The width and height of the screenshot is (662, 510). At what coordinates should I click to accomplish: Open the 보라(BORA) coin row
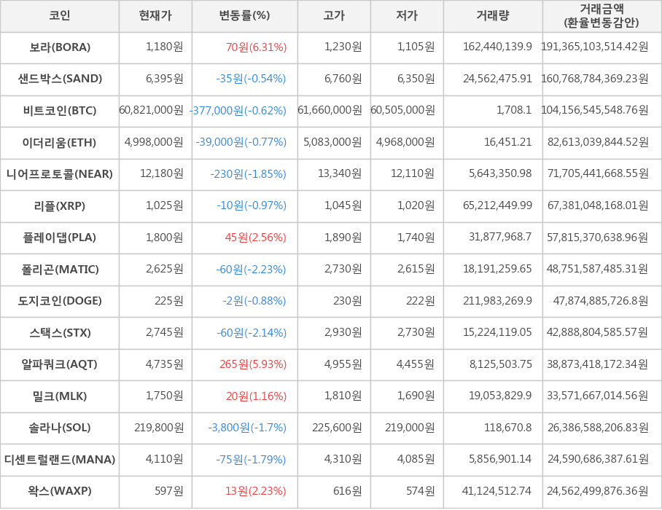pyautogui.click(x=60, y=47)
